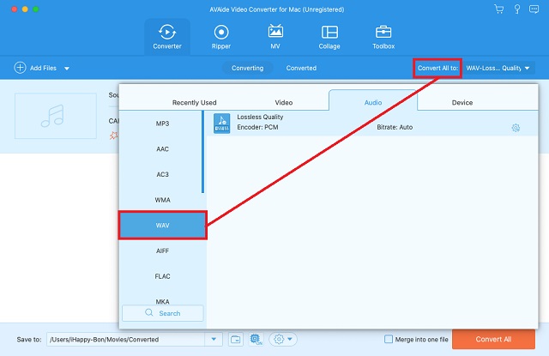
Task: Open the Ripper module
Action: (x=220, y=36)
